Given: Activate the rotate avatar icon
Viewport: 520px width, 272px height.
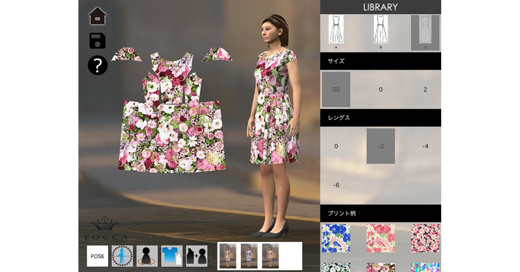Looking at the screenshot, I should click(x=147, y=256).
